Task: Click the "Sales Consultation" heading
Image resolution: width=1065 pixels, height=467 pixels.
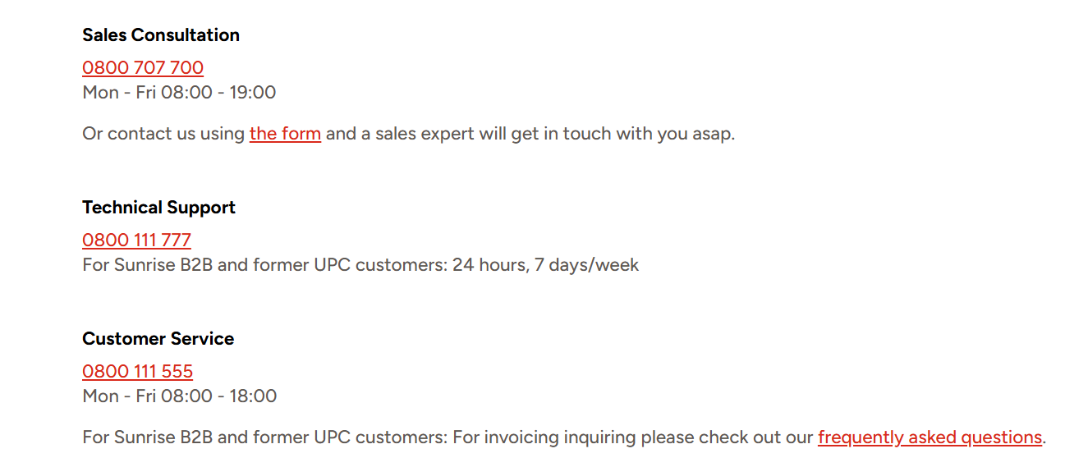Action: pyautogui.click(x=161, y=35)
